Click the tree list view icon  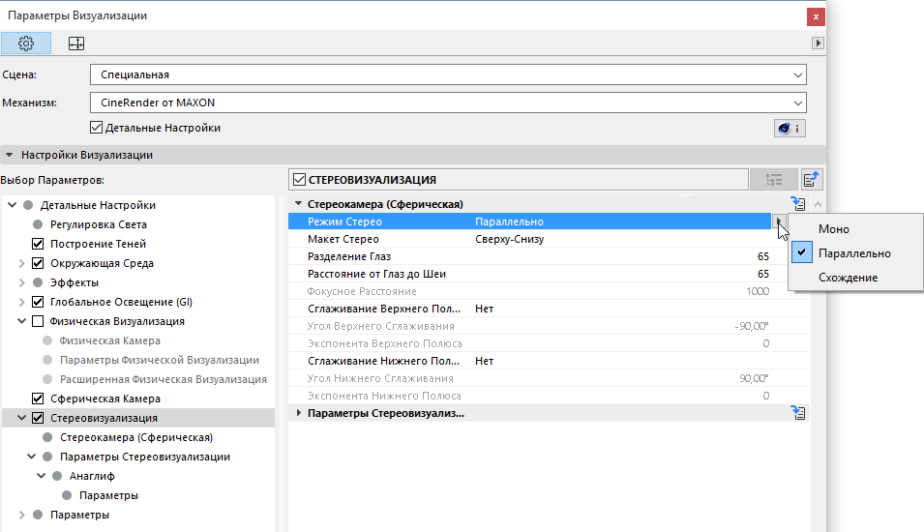[x=773, y=179]
